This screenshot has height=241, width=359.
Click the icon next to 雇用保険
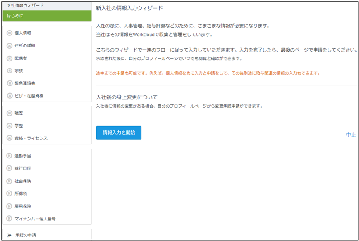pyautogui.click(x=10, y=206)
